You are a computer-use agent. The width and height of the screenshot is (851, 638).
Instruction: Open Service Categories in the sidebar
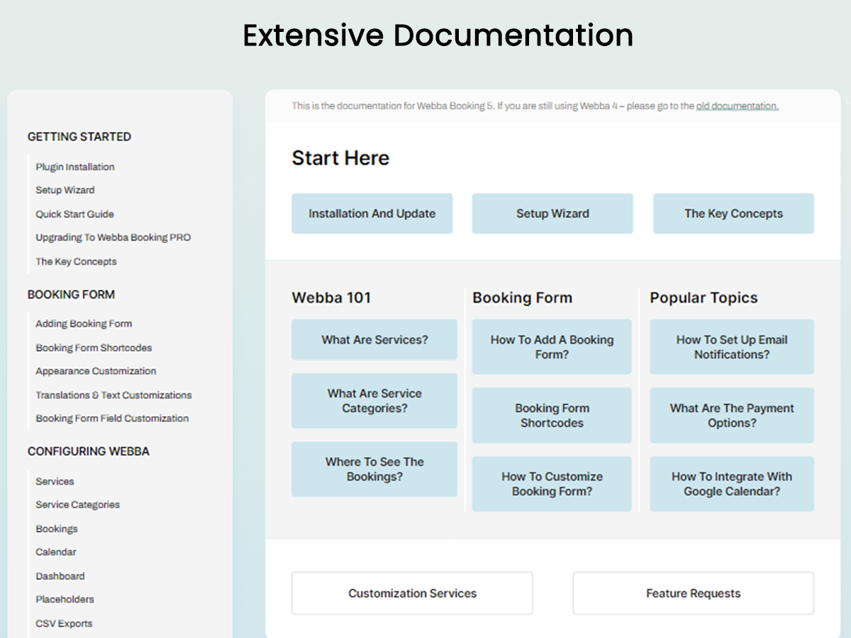77,505
